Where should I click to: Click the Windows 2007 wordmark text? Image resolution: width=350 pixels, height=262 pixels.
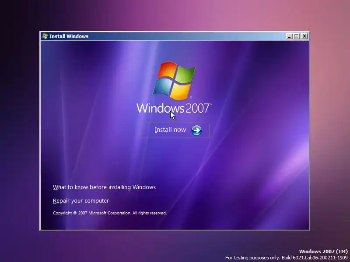(174, 108)
